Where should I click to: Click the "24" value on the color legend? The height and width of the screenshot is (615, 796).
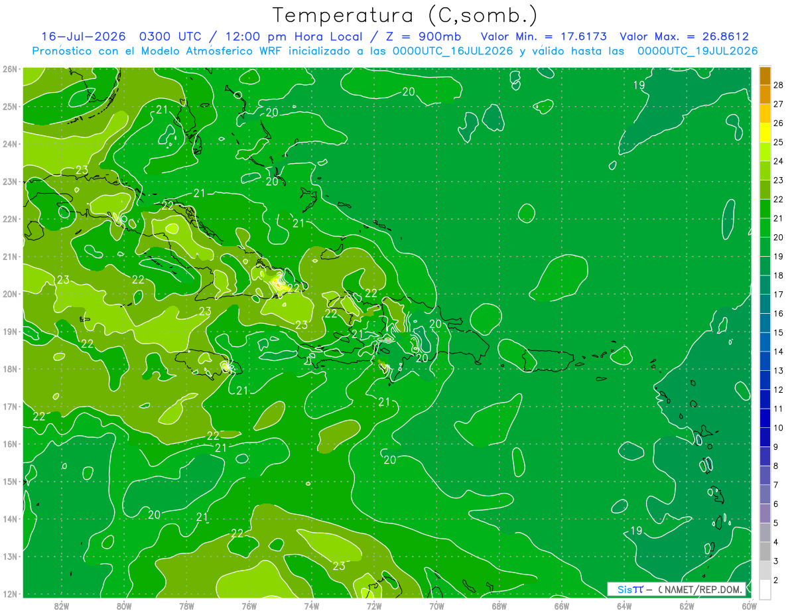pyautogui.click(x=779, y=161)
